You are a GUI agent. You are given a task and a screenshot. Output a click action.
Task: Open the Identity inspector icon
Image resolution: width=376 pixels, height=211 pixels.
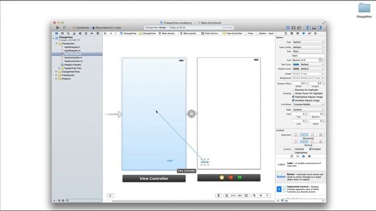(298, 33)
